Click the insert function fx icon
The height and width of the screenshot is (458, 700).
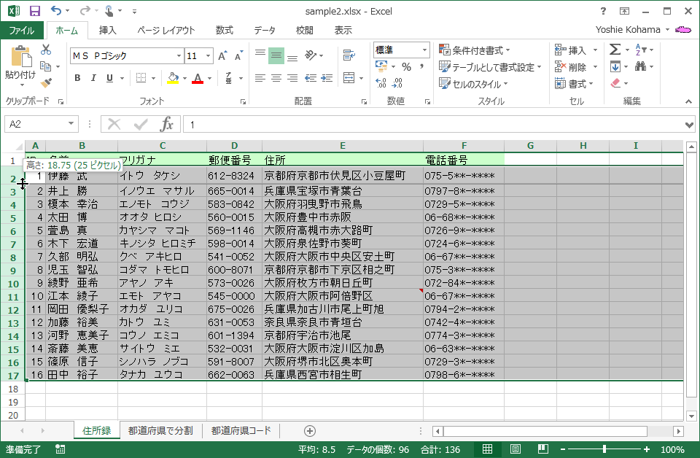click(166, 124)
